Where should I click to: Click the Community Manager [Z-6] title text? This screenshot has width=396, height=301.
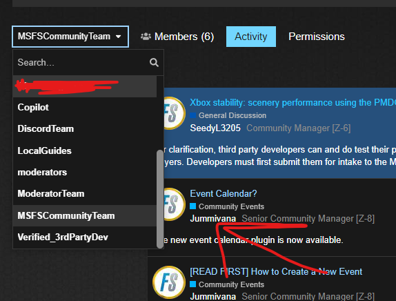point(299,128)
